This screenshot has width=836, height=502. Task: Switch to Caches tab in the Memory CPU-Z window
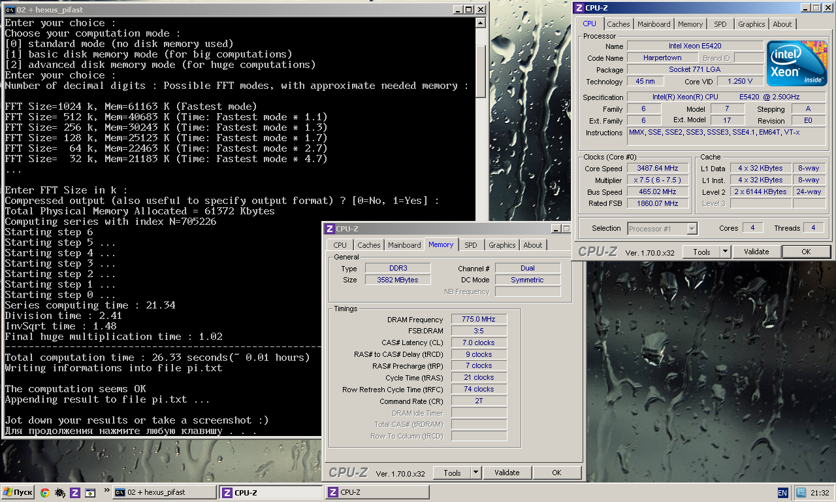[x=369, y=245]
